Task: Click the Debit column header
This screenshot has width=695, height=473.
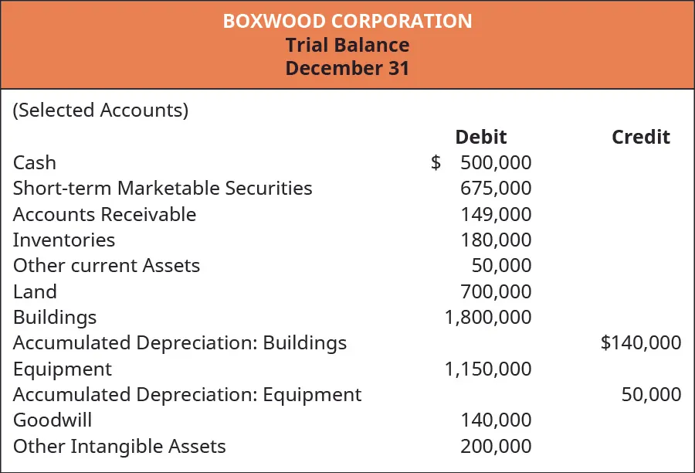Action: tap(480, 137)
